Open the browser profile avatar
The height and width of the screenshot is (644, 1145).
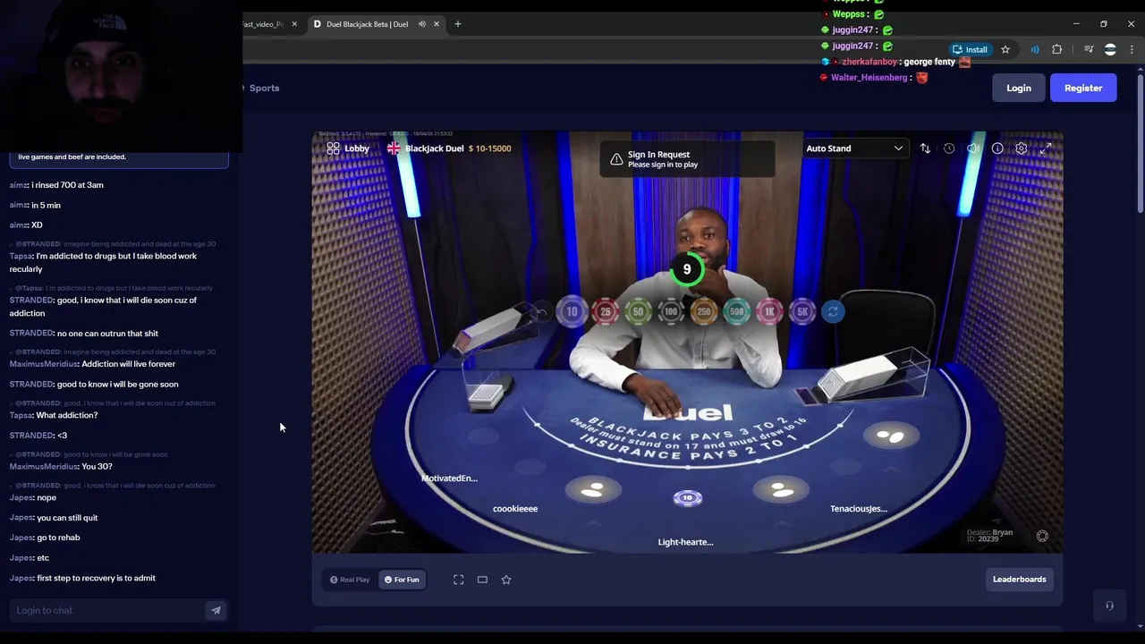point(1110,49)
